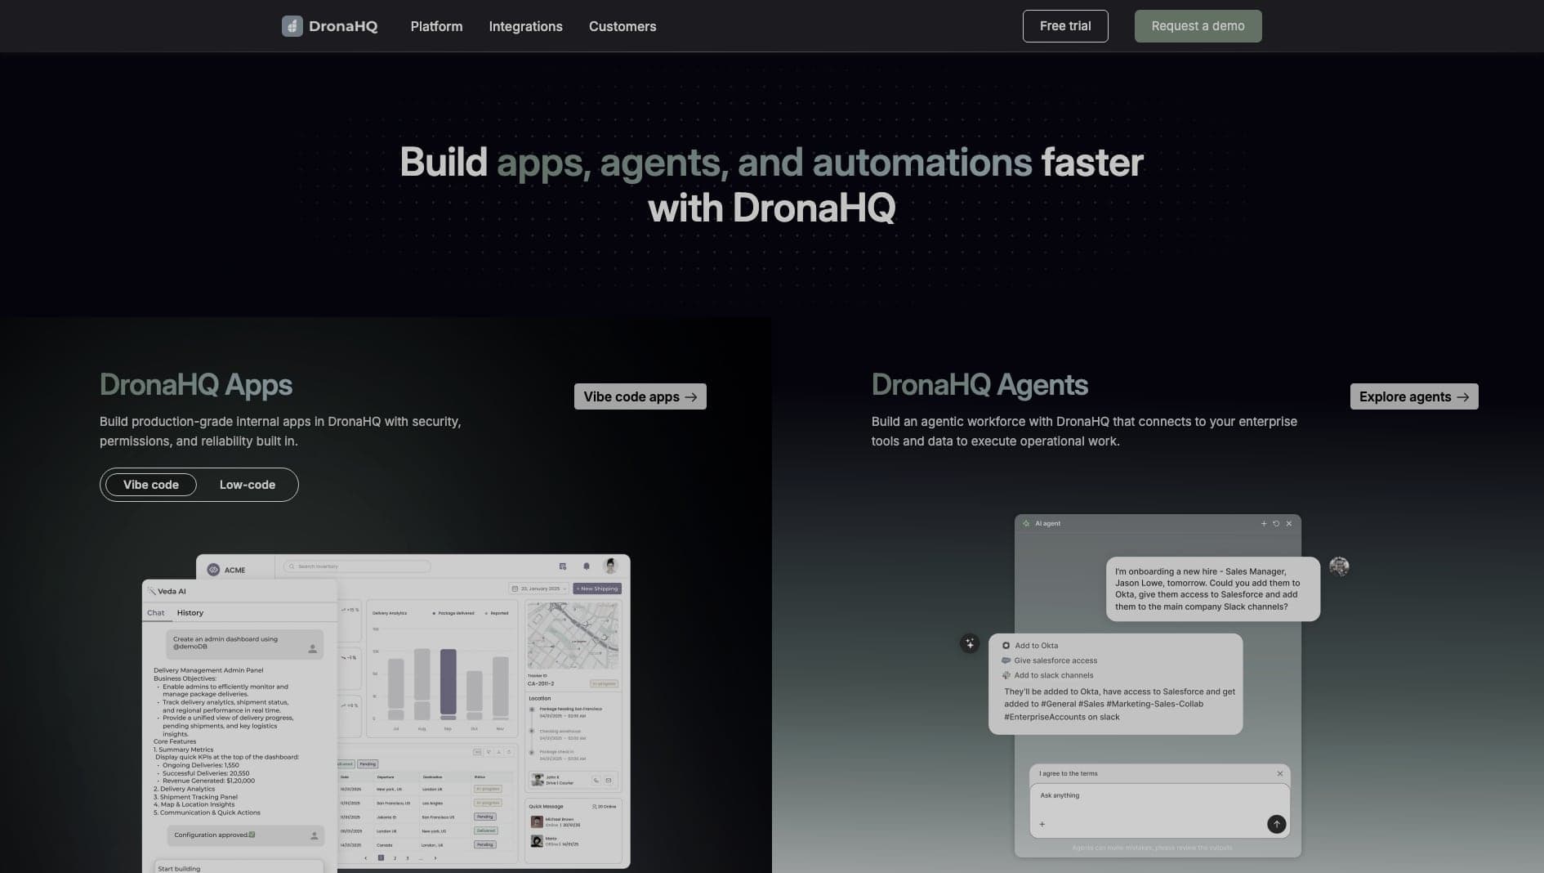The height and width of the screenshot is (873, 1544).
Task: Click the DronaHQ logo icon
Action: (x=292, y=26)
